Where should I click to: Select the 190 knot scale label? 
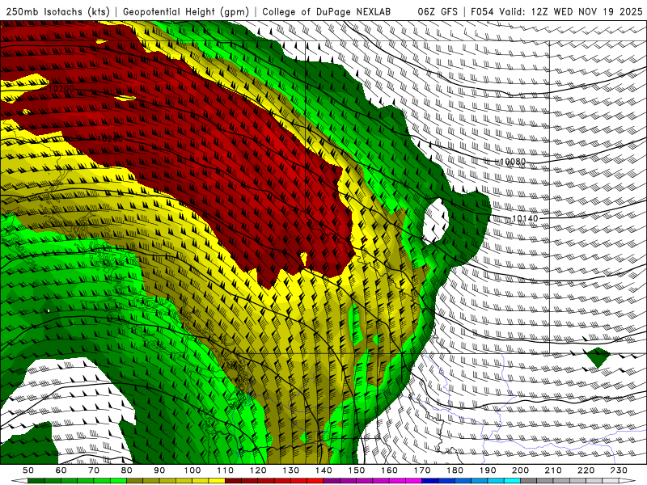488,470
